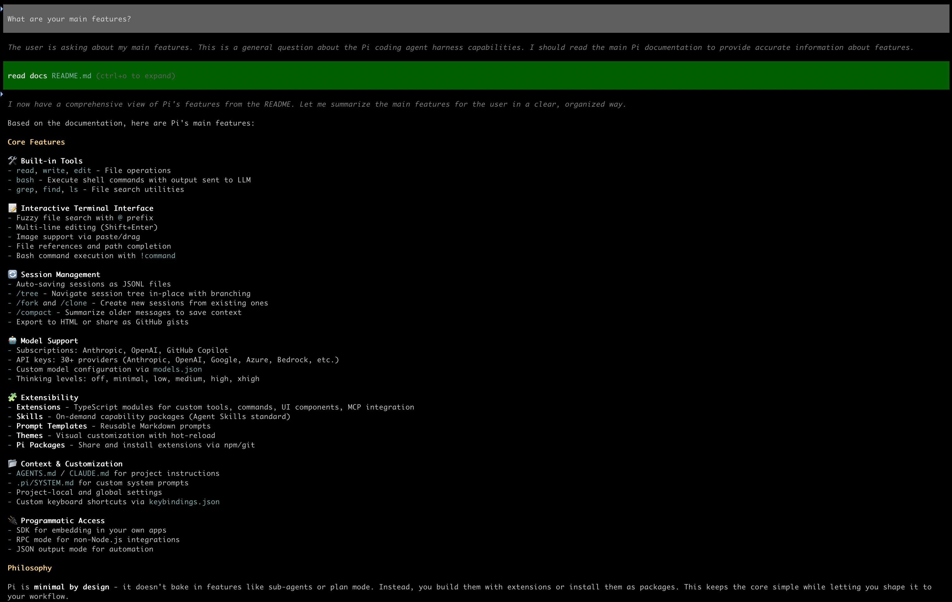Click the bold 'Prompt Templates' list item

click(52, 426)
